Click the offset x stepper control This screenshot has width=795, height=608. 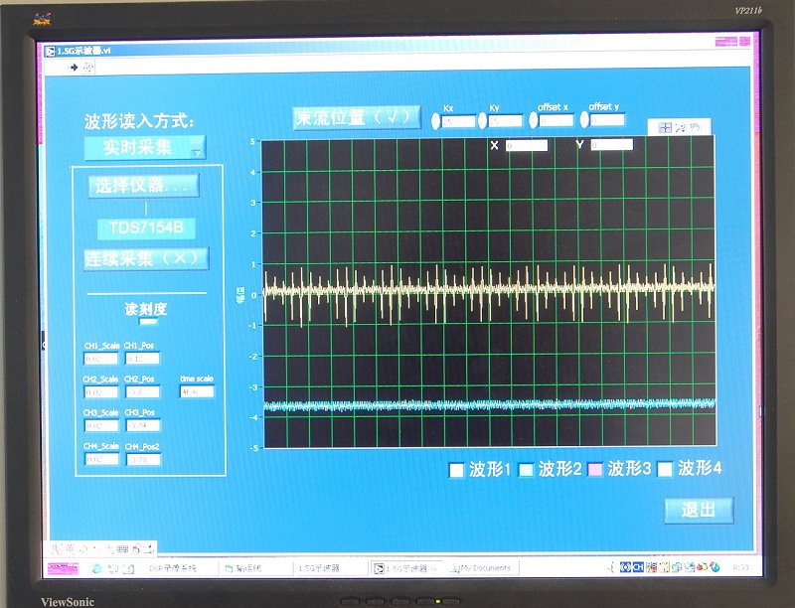point(535,120)
